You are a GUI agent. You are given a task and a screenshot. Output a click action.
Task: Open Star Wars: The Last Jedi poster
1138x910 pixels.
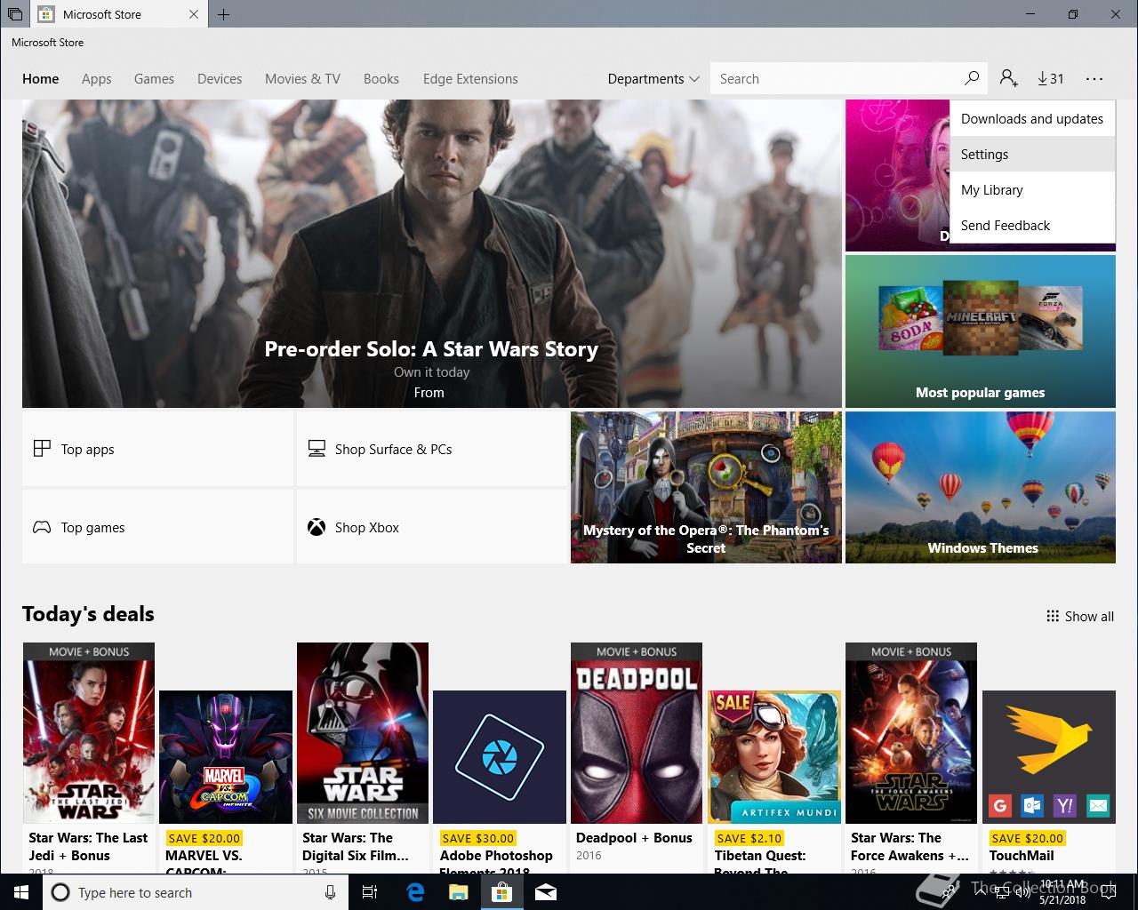point(89,733)
